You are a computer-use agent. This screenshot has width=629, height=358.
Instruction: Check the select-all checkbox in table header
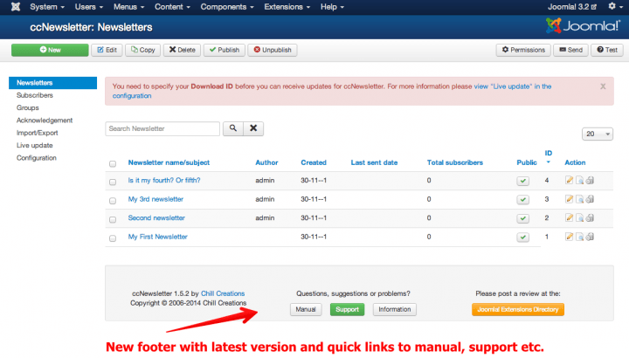click(113, 163)
